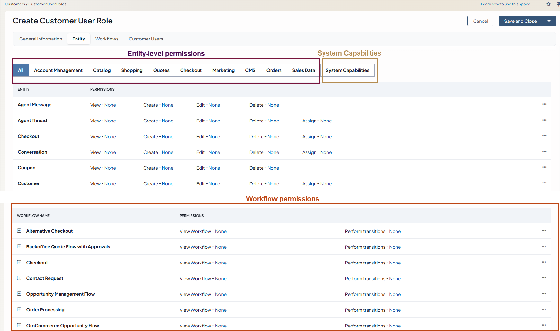560x331 pixels.
Task: Select the Account Management filter tab
Action: pos(58,70)
